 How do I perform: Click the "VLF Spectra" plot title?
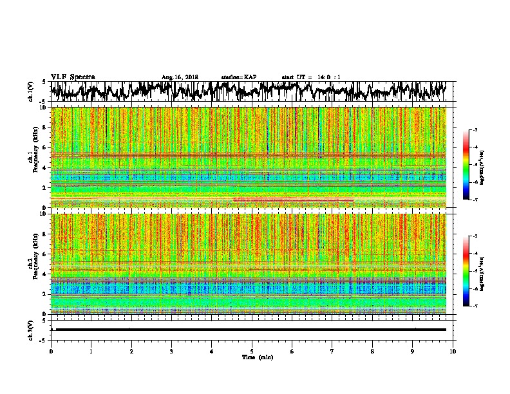coord(73,77)
